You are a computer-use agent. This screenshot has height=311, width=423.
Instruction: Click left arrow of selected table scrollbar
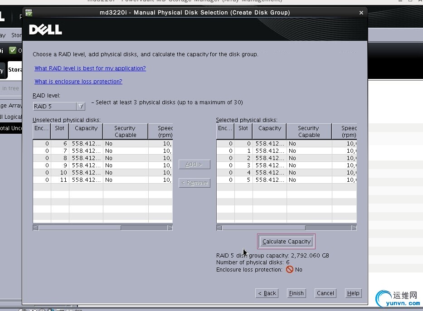click(x=219, y=228)
